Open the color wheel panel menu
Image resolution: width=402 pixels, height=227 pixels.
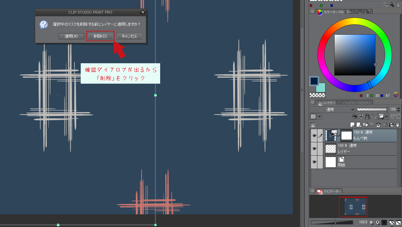tap(312, 12)
